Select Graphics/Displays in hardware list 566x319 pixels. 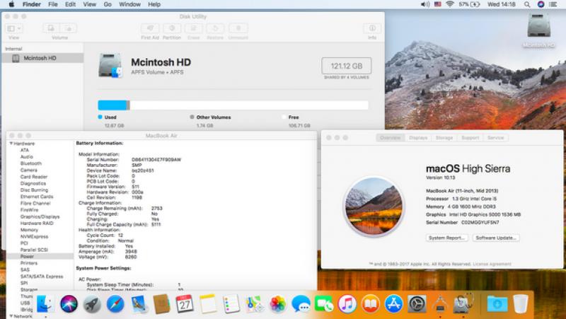(40, 216)
